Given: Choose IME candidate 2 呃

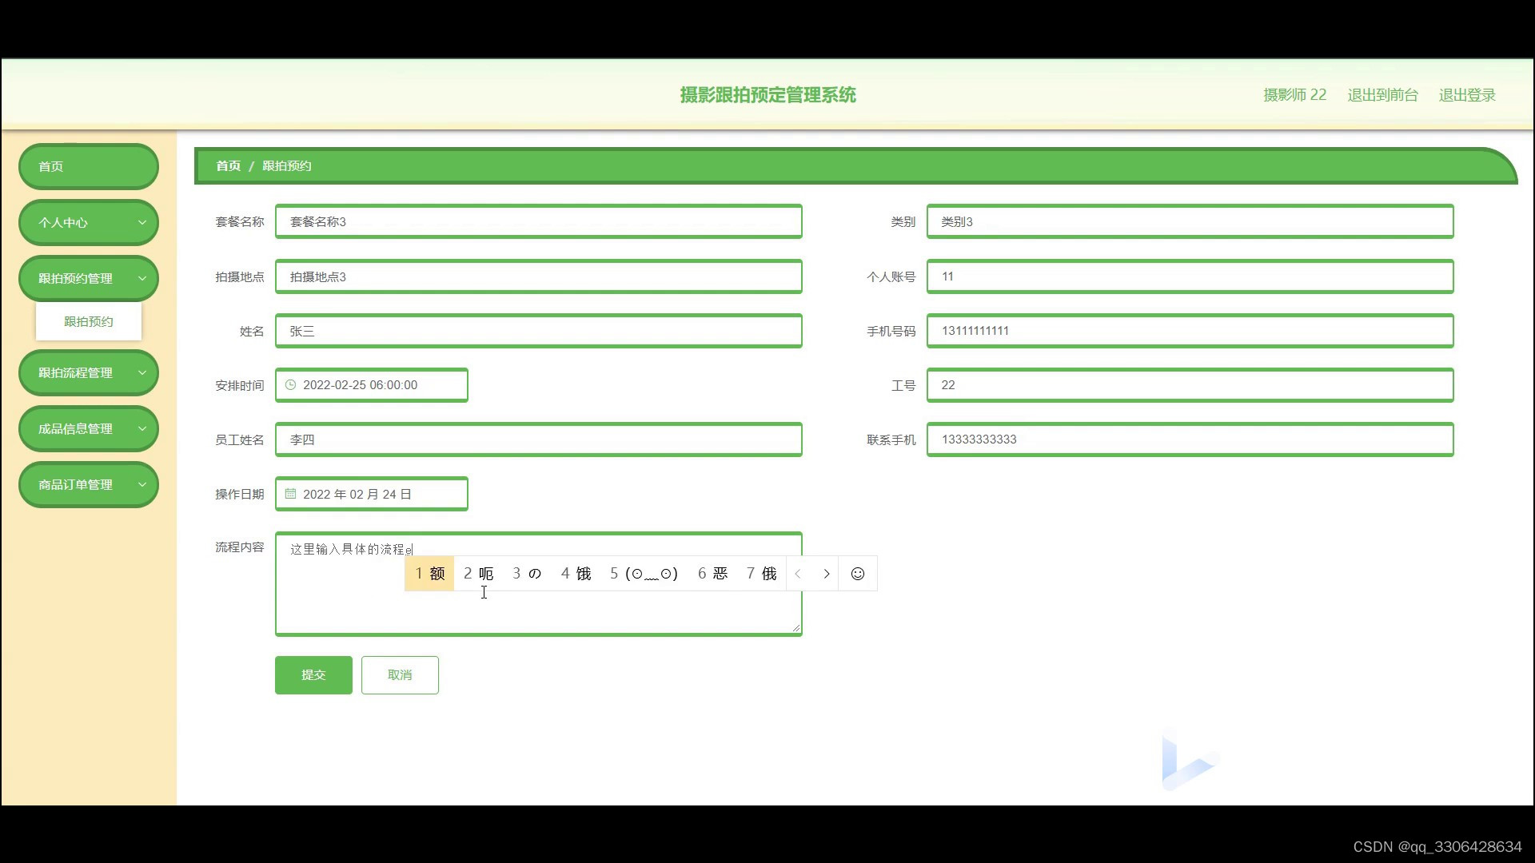Looking at the screenshot, I should (478, 574).
